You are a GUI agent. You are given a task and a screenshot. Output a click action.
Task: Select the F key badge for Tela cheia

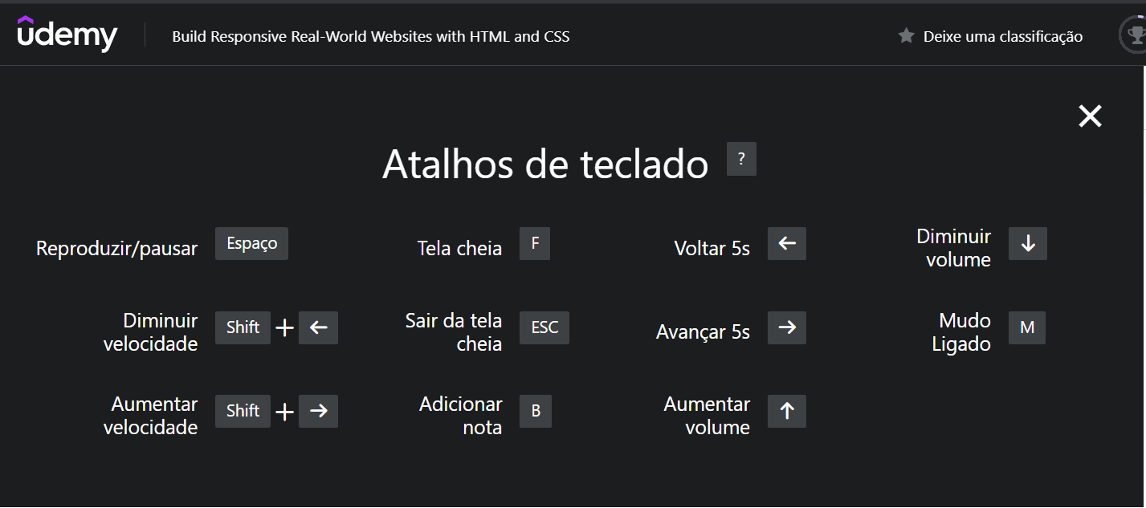point(535,243)
